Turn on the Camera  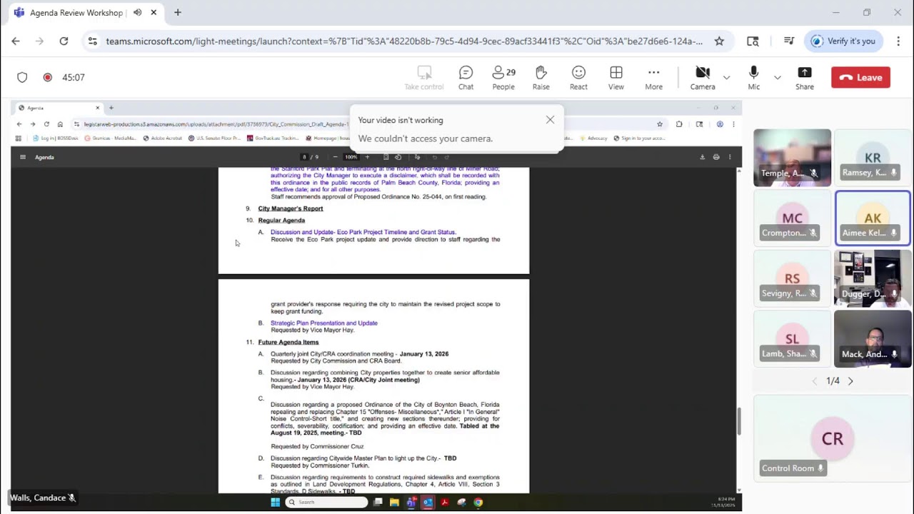[703, 78]
